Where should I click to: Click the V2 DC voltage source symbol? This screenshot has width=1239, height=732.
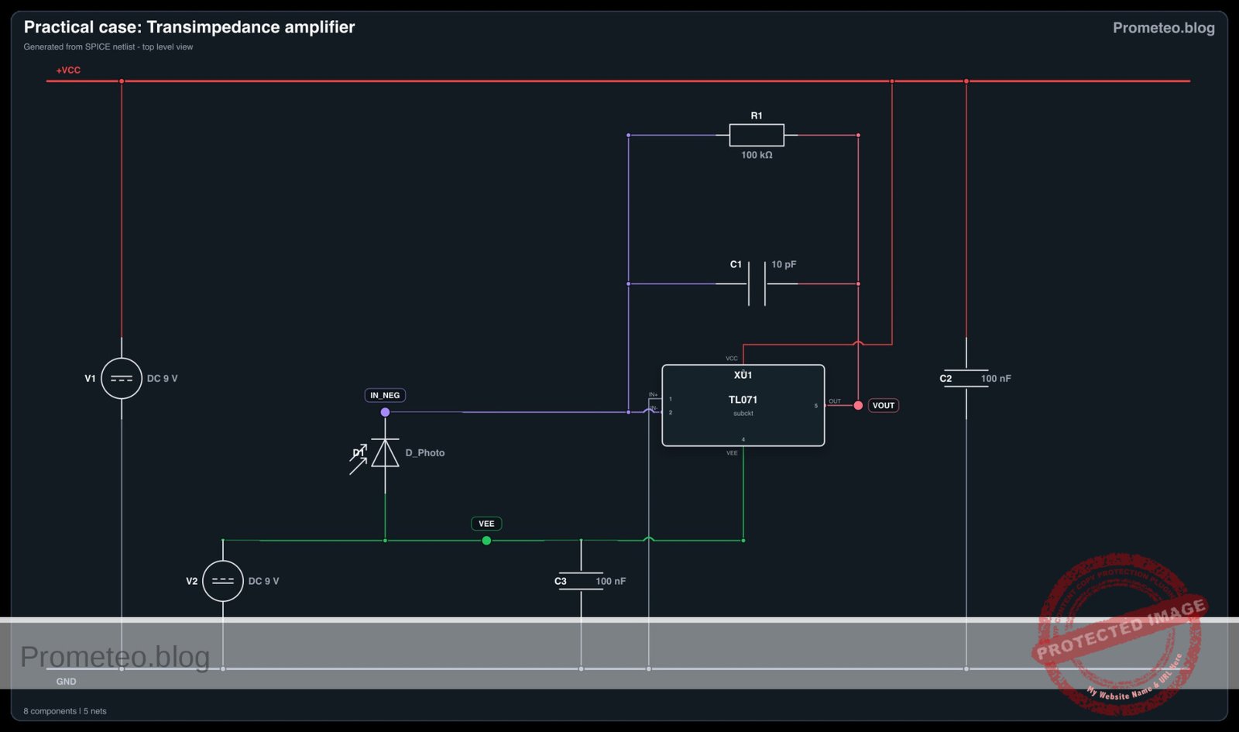(x=223, y=581)
